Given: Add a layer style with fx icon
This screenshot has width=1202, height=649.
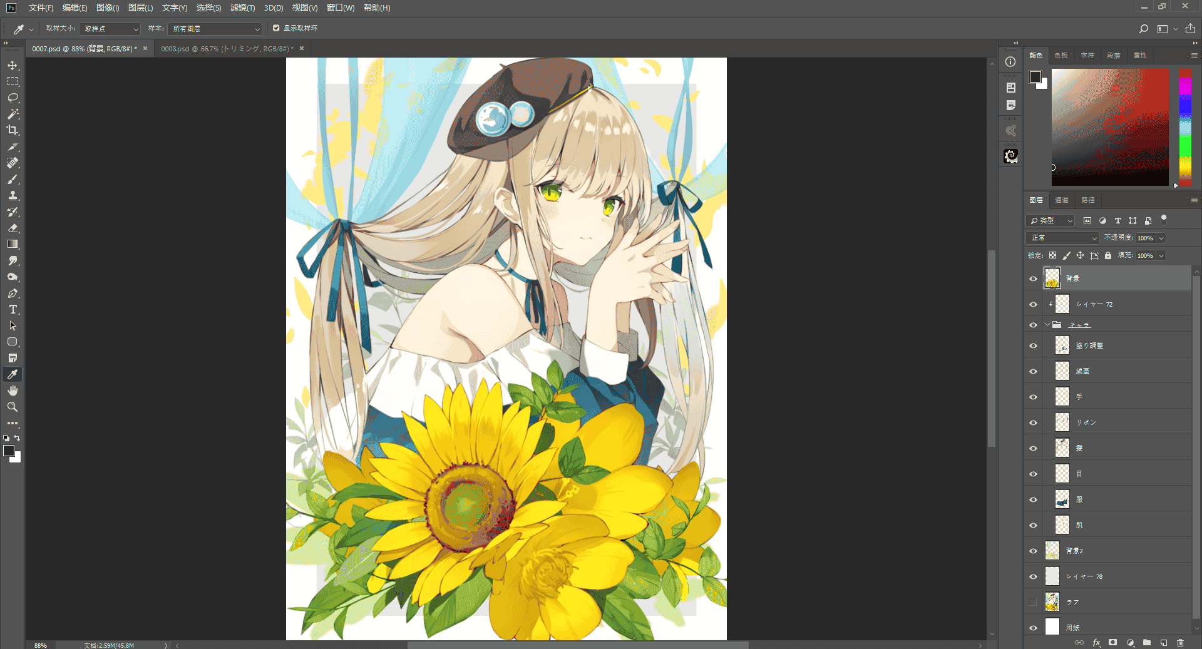Looking at the screenshot, I should pos(1096,643).
